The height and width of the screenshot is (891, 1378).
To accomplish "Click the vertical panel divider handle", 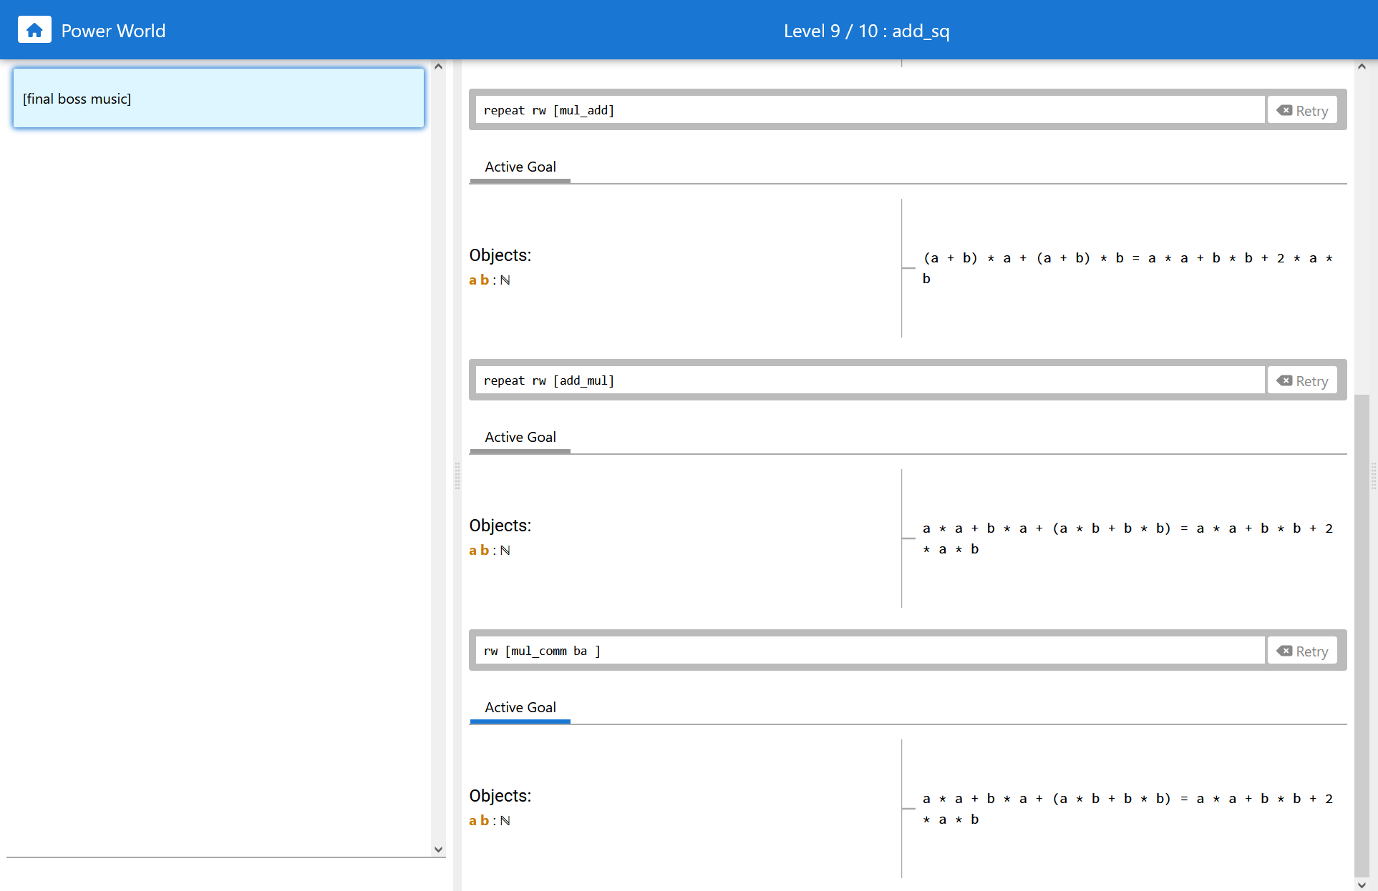I will pos(457,476).
